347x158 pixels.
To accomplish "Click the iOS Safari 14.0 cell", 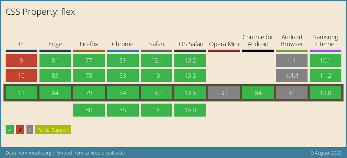I will coord(190,110).
